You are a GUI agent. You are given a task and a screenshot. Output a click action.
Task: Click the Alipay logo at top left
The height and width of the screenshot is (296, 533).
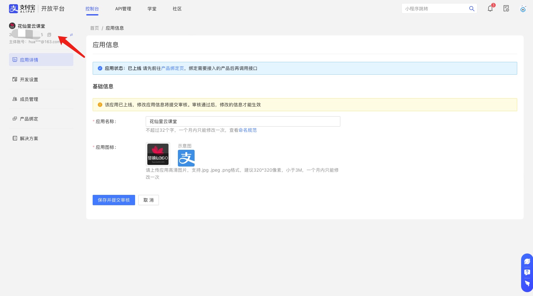pyautogui.click(x=22, y=9)
